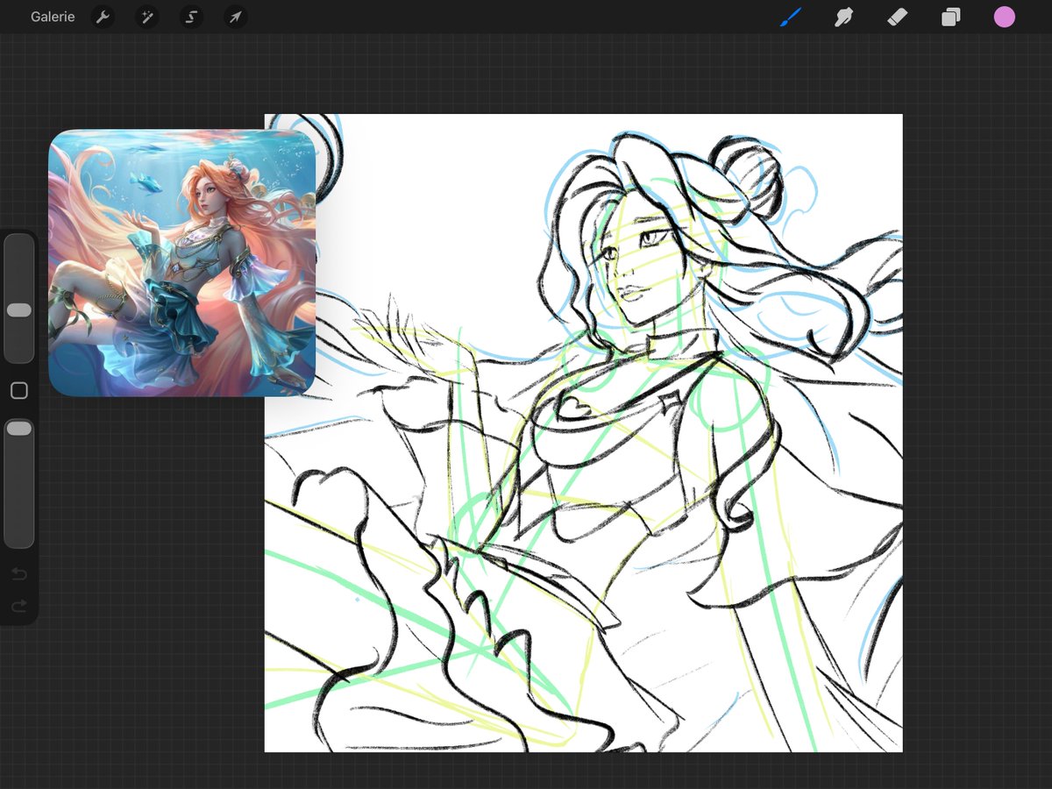
Task: Open the Layers panel
Action: pos(951,17)
